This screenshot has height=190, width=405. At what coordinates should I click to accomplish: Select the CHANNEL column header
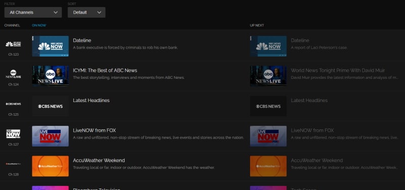pos(12,25)
